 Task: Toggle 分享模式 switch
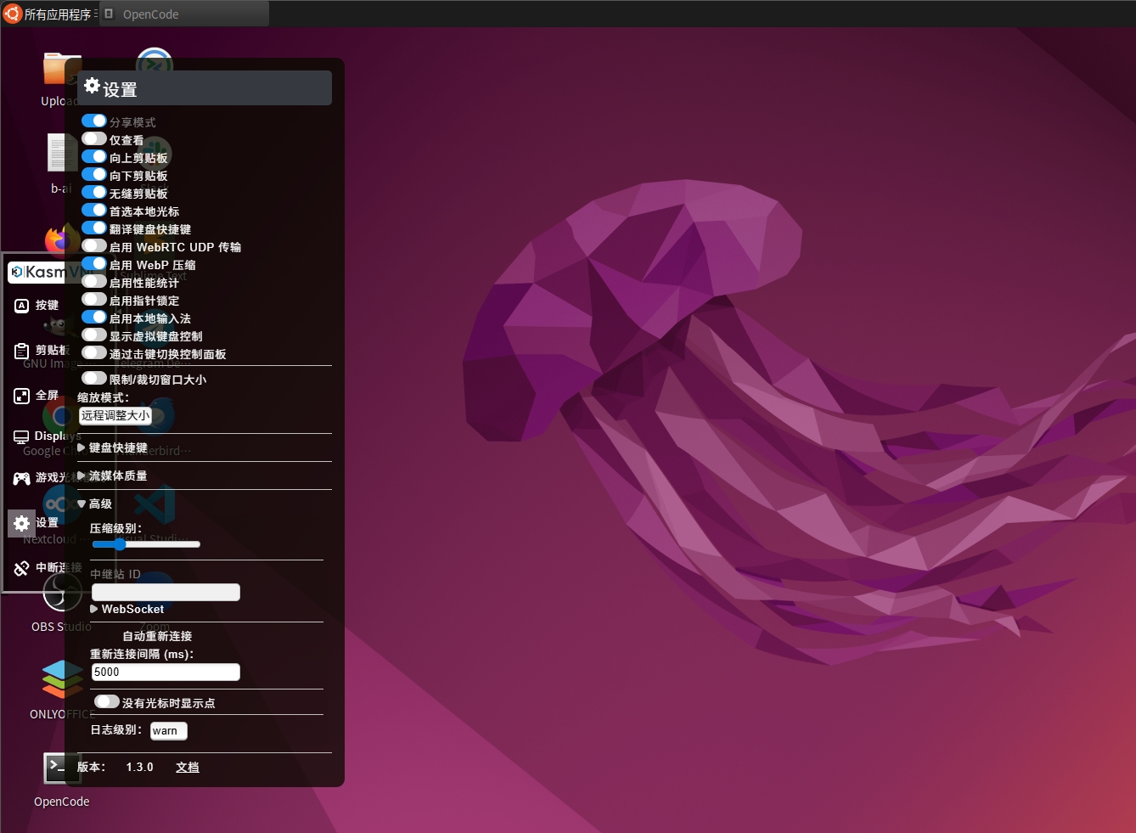coord(94,121)
